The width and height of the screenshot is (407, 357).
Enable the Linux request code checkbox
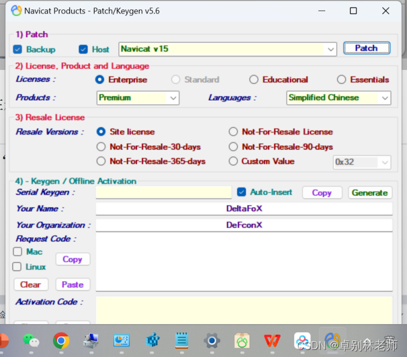(x=17, y=266)
